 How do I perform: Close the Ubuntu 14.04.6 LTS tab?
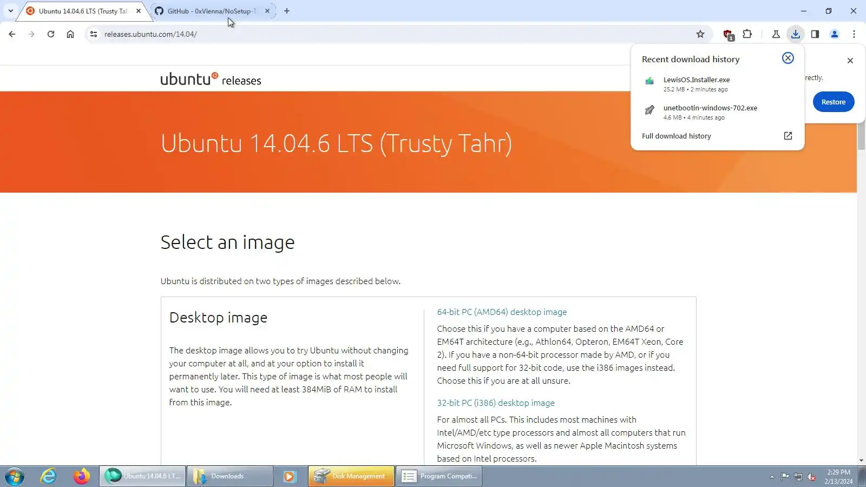[x=139, y=11]
